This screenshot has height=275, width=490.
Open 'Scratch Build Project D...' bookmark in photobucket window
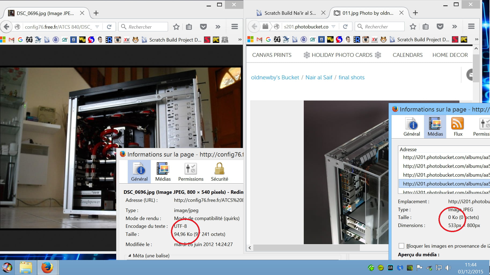click(x=420, y=40)
